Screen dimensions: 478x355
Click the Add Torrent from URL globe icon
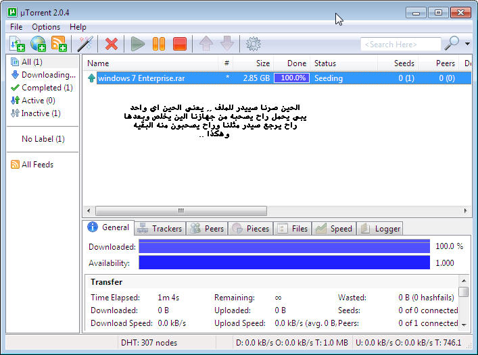coord(38,44)
